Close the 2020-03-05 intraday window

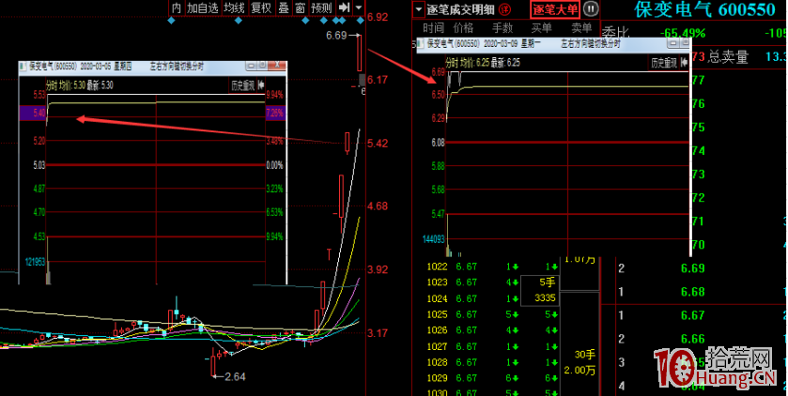pyautogui.click(x=277, y=66)
